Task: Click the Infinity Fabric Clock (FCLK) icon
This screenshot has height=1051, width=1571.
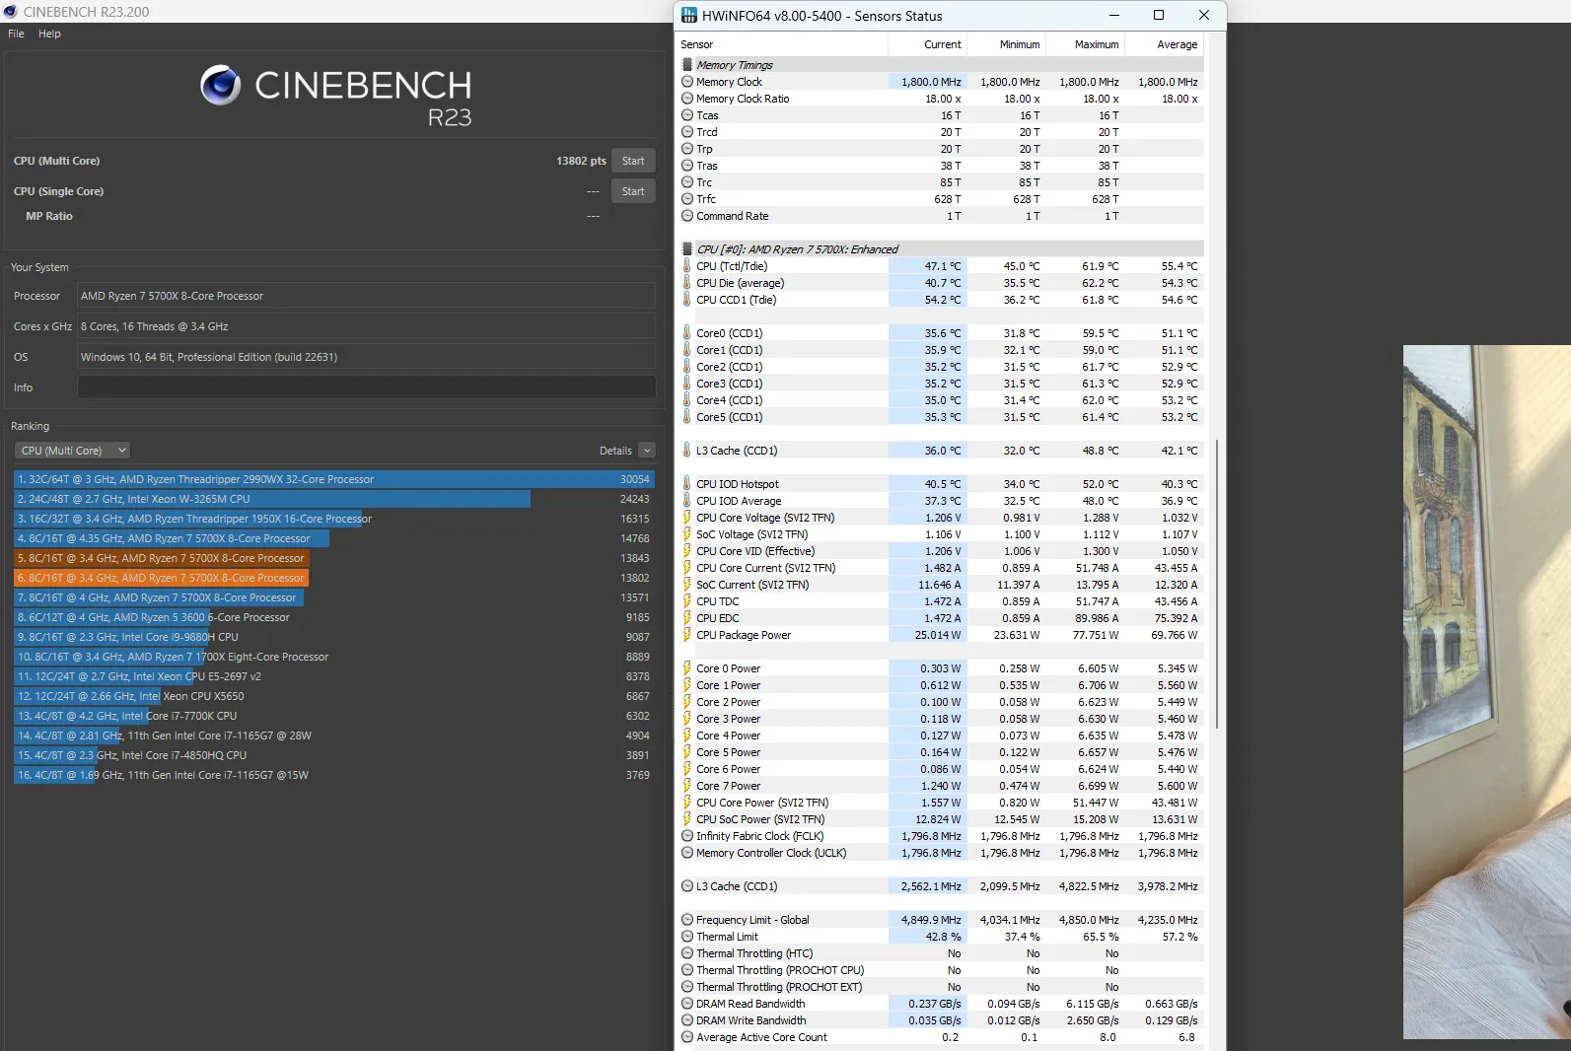Action: point(687,836)
